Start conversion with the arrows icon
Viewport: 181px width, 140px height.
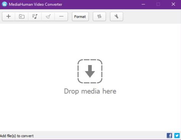(99, 16)
